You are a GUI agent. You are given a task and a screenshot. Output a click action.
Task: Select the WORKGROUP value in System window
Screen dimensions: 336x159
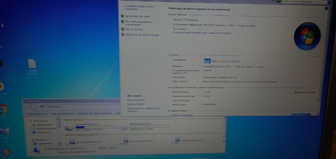tap(209, 105)
